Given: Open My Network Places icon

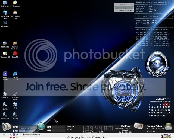Looking at the screenshot, I should coord(5,14).
